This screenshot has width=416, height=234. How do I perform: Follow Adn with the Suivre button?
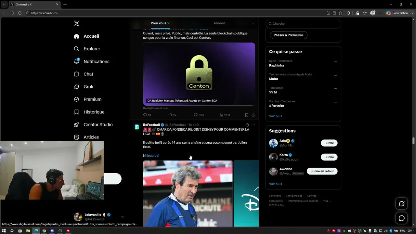(329, 143)
